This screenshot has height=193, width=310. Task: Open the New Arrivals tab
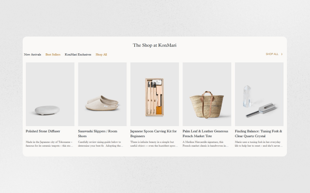click(33, 55)
